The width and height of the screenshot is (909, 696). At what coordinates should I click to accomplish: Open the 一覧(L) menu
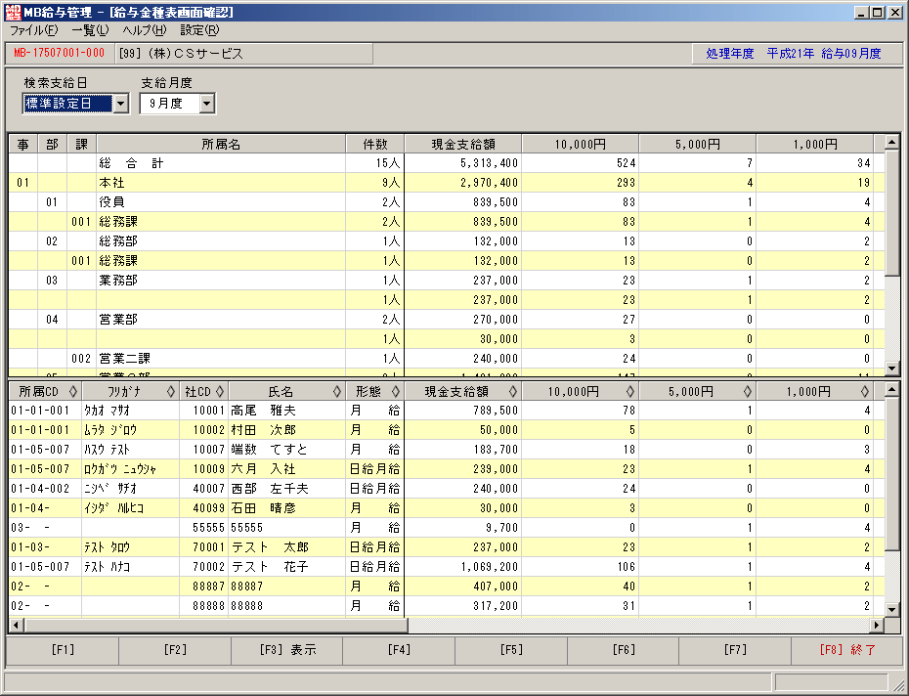tap(90, 30)
